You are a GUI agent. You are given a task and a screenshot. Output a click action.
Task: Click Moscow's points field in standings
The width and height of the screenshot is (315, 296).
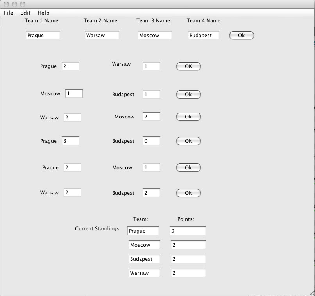pyautogui.click(x=188, y=245)
